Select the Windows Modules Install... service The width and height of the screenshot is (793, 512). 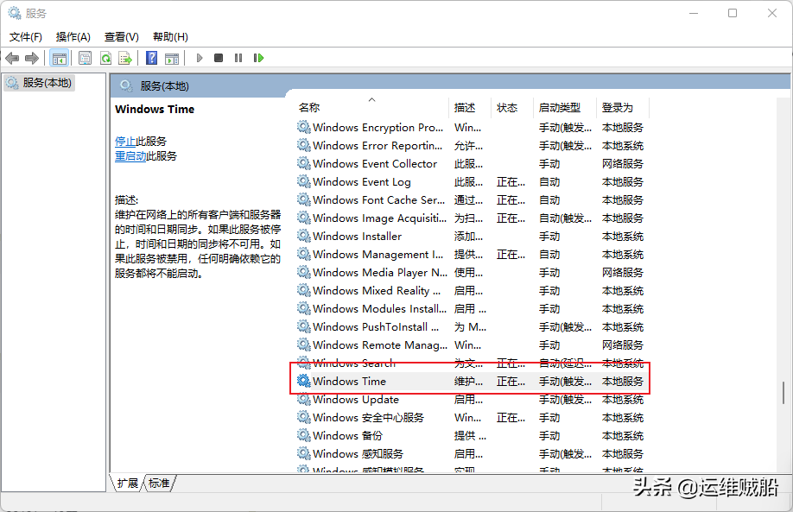[472, 309]
